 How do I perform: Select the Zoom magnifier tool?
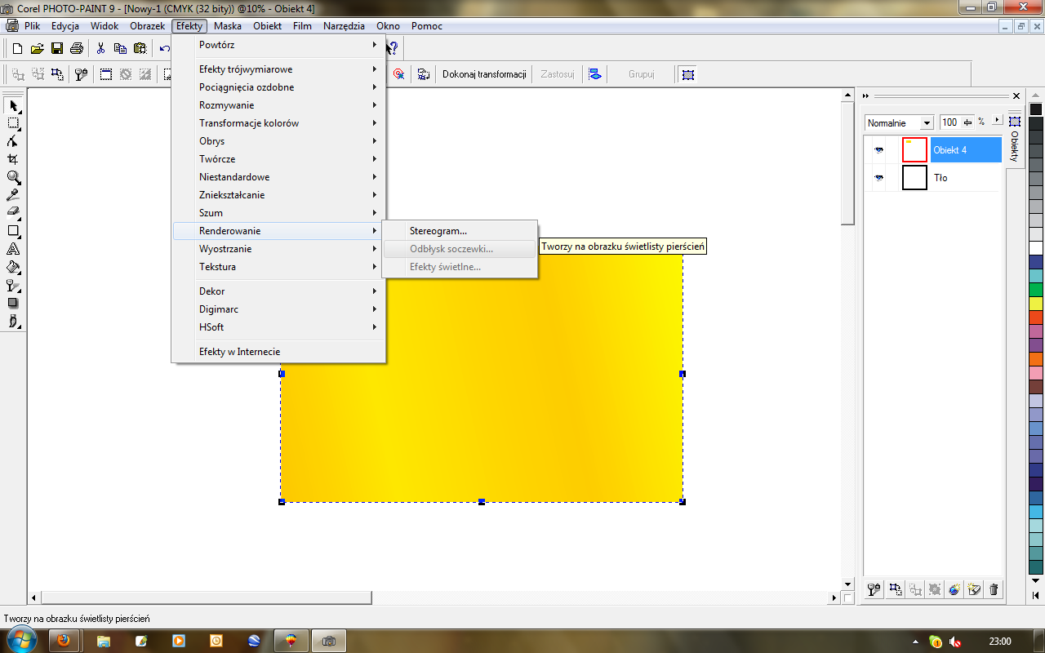[x=13, y=177]
